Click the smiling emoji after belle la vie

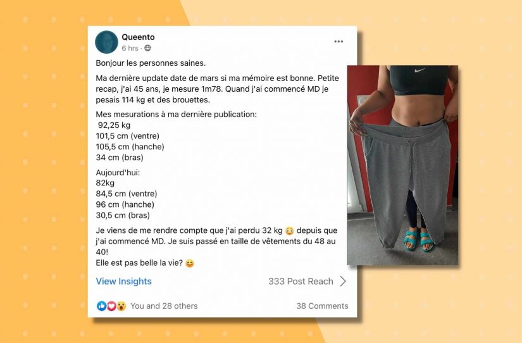[189, 263]
